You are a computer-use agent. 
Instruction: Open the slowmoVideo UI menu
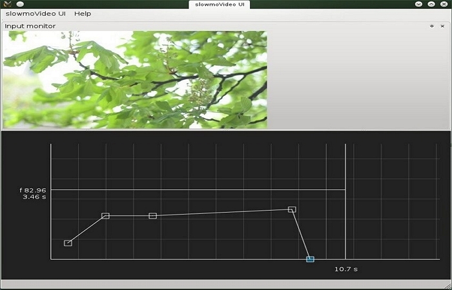click(x=36, y=14)
